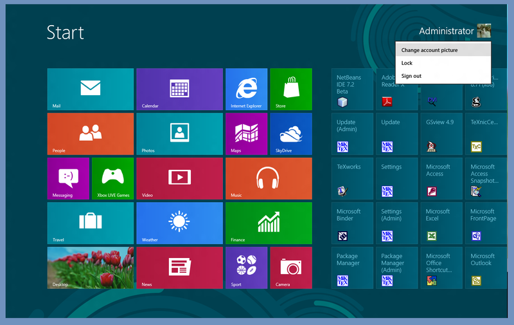Open the Desktop tile with tulips
The width and height of the screenshot is (514, 325).
point(91,268)
